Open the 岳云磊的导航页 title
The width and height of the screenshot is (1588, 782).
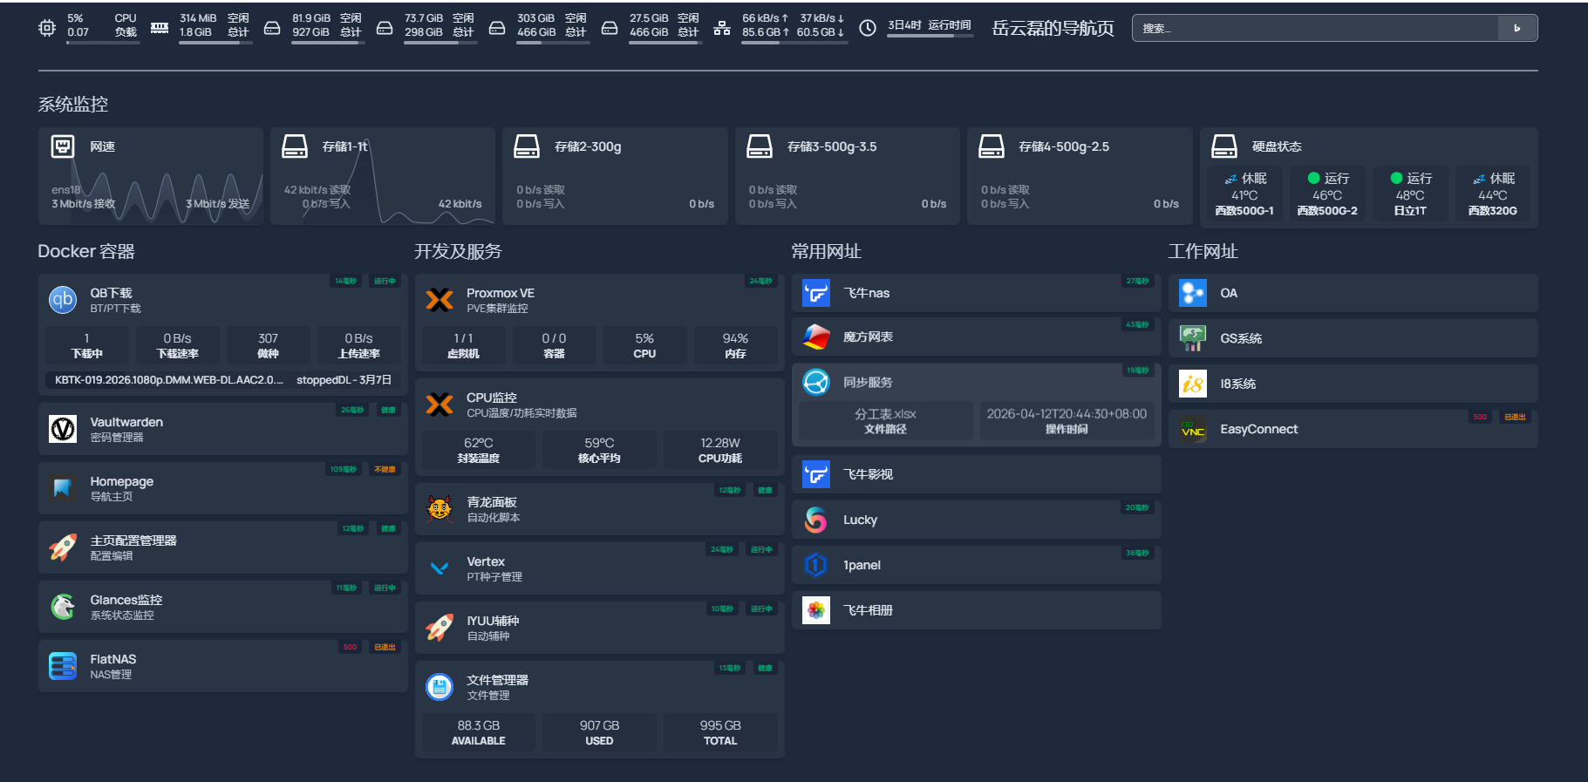click(1053, 28)
